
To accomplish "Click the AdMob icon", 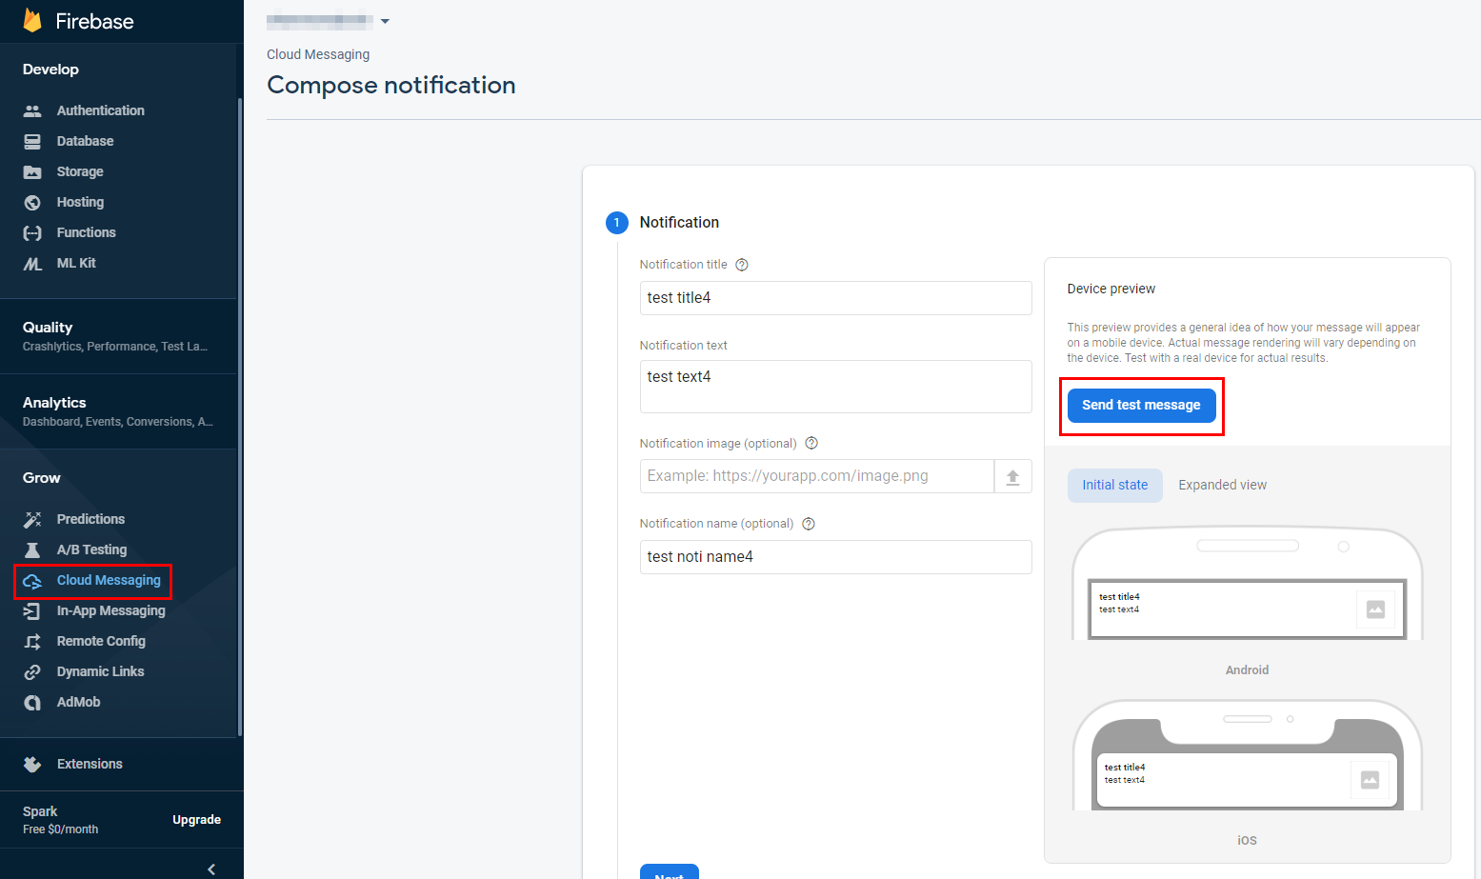I will click(32, 702).
